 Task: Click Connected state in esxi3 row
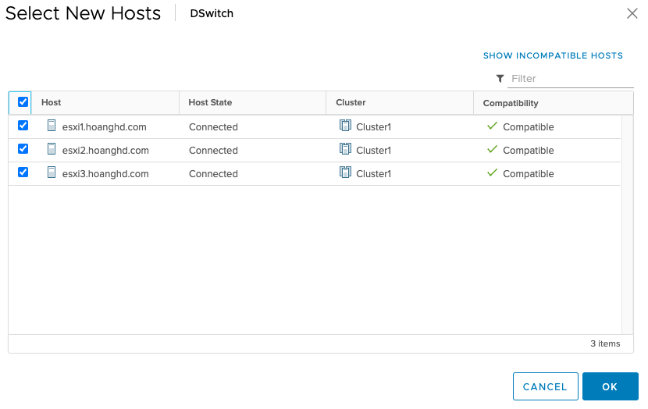[213, 174]
